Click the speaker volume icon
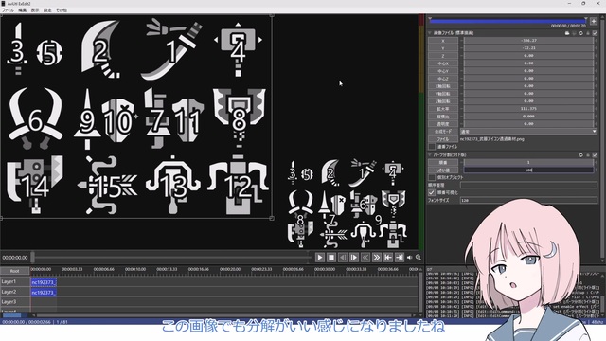Viewport: 606px width, 341px height. (409, 257)
